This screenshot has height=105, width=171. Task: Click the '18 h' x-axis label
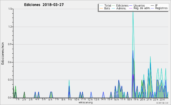tap(129, 99)
